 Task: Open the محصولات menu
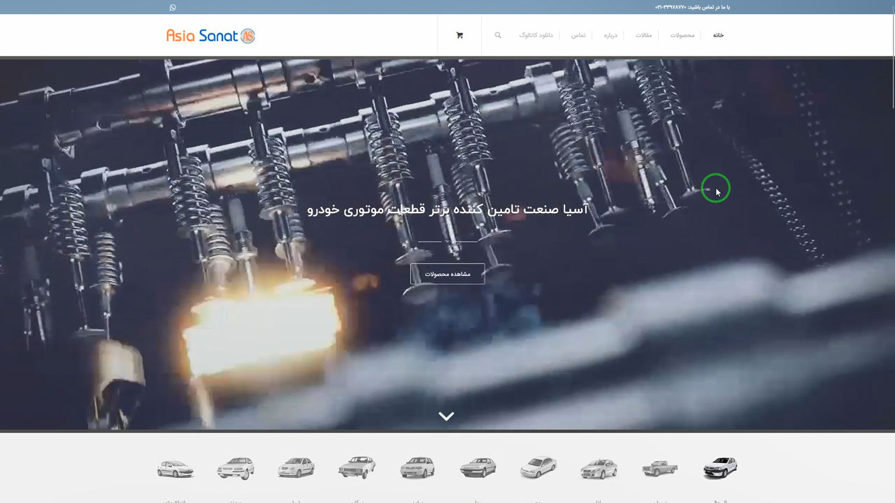click(682, 36)
